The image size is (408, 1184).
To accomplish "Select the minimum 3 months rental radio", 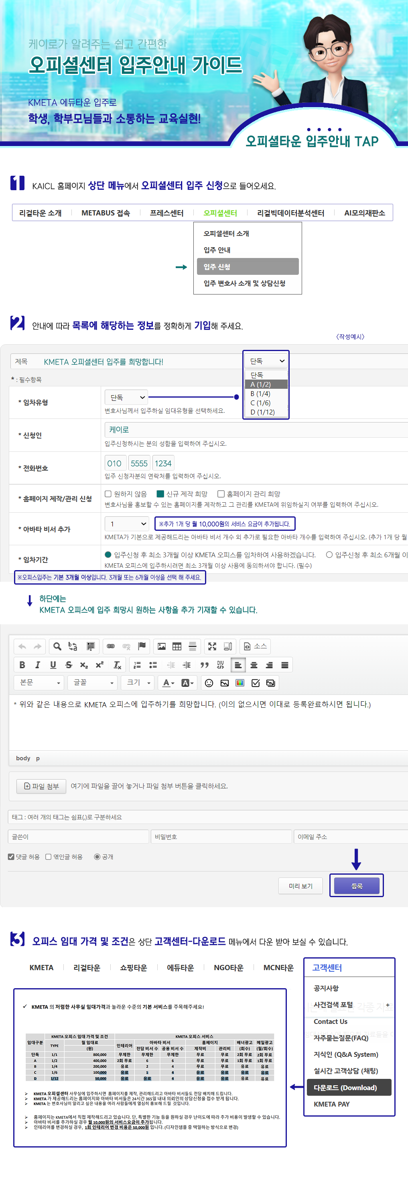I will (x=108, y=554).
